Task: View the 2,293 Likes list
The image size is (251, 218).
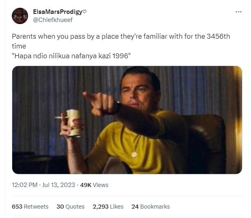Action: (108, 207)
